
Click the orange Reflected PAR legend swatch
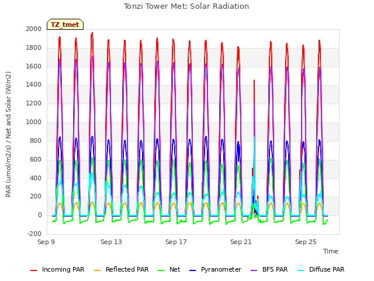coord(98,270)
